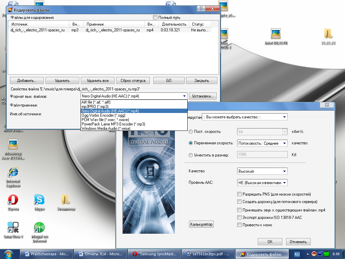The height and width of the screenshot is (259, 345).
Task: Open the Windows Start menu
Action: [8, 254]
